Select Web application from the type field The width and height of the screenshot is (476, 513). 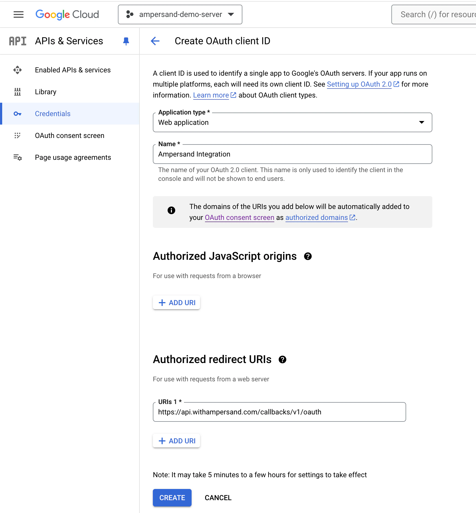[292, 122]
